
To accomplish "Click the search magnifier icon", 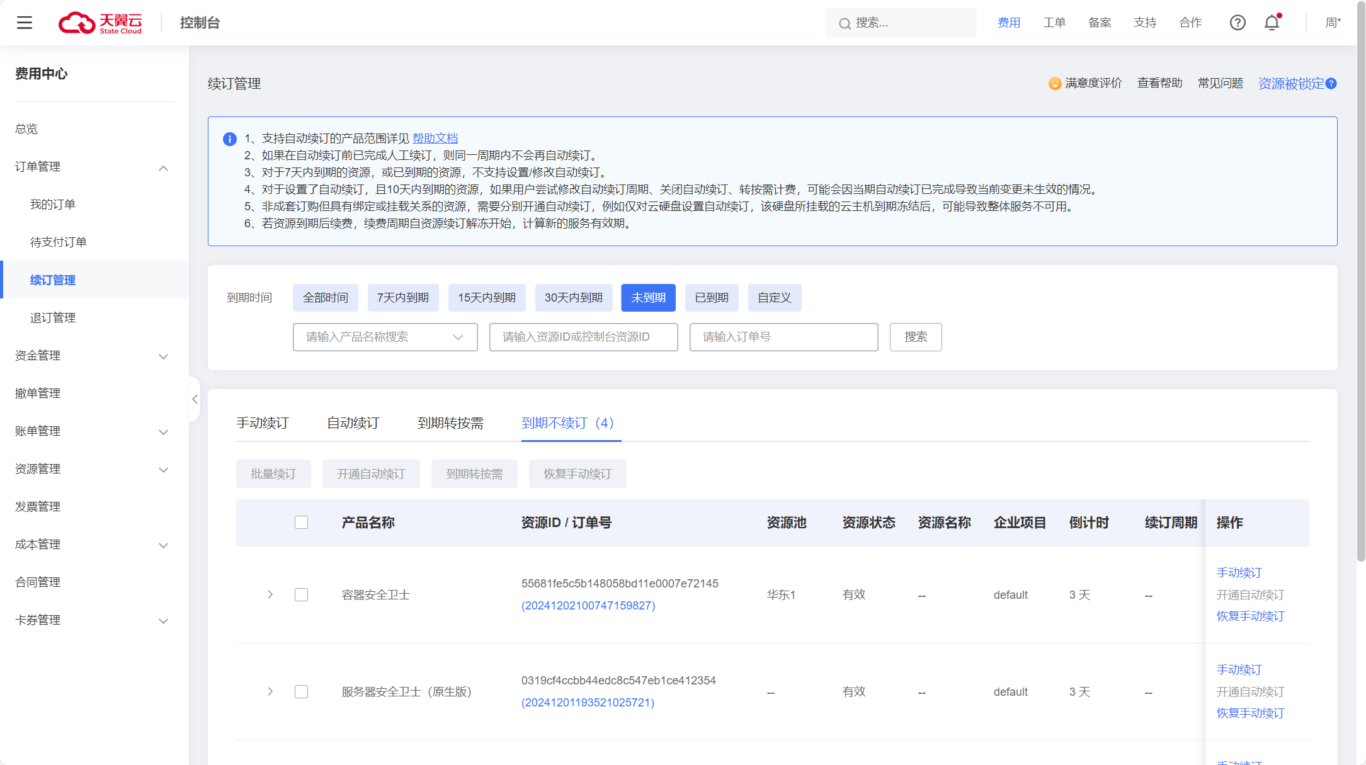I will (845, 23).
